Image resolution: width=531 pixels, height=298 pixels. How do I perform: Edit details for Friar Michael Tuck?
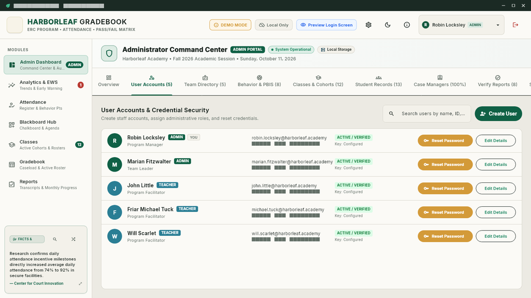pos(496,212)
